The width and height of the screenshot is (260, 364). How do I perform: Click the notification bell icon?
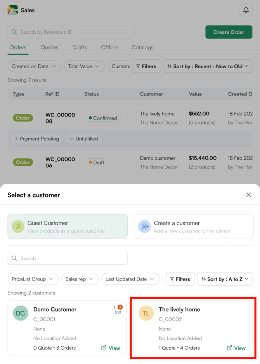(x=246, y=10)
